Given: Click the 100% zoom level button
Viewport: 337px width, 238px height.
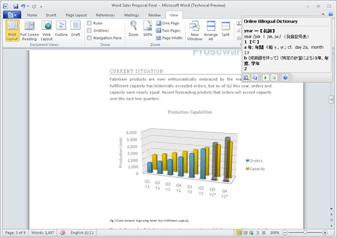Looking at the screenshot, I should pos(275,233).
